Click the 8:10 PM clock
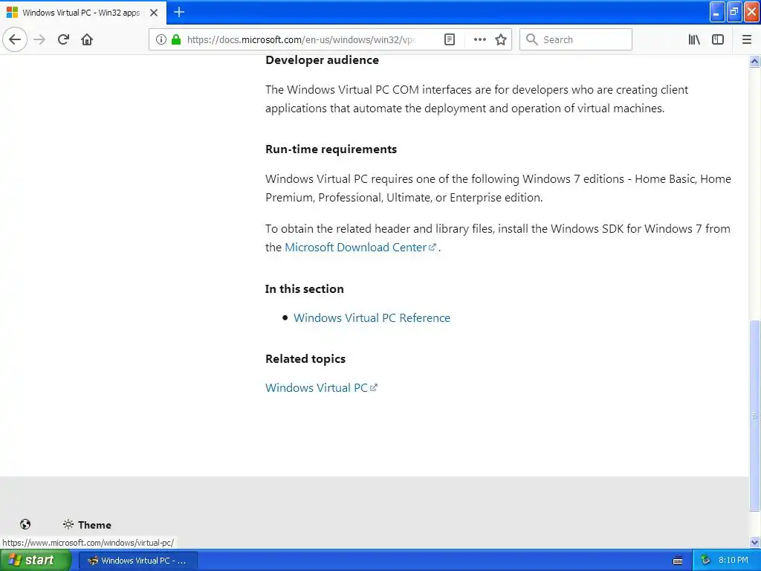The width and height of the screenshot is (761, 571). click(734, 561)
